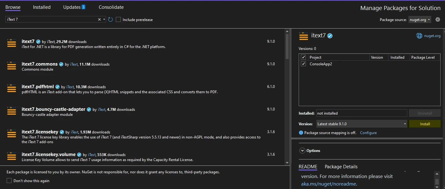
Task: Click the itext7 logo in details pane
Action: click(304, 36)
